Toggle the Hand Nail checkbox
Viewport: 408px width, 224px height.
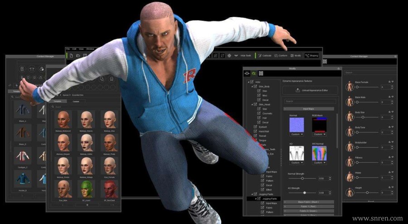point(256,131)
